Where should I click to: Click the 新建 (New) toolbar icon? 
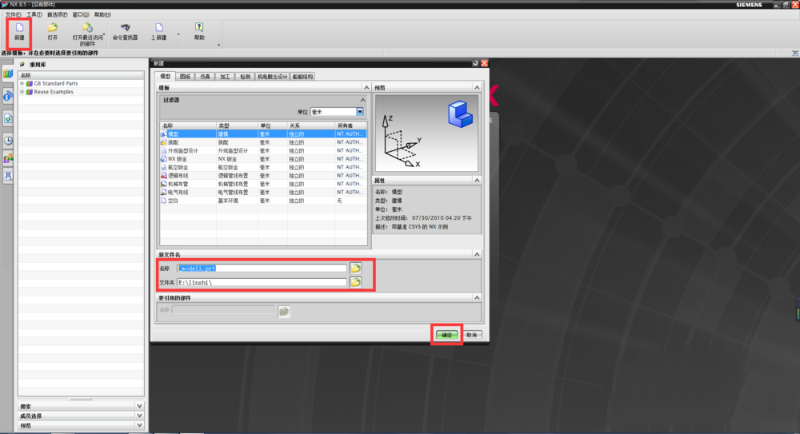19,30
